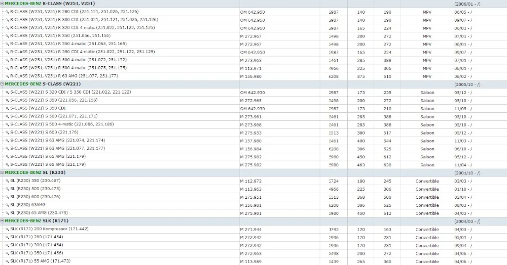Click magnifier icon for R 320 CDI 4-matic
Screen dimensions: 507x265
(x=7, y=28)
